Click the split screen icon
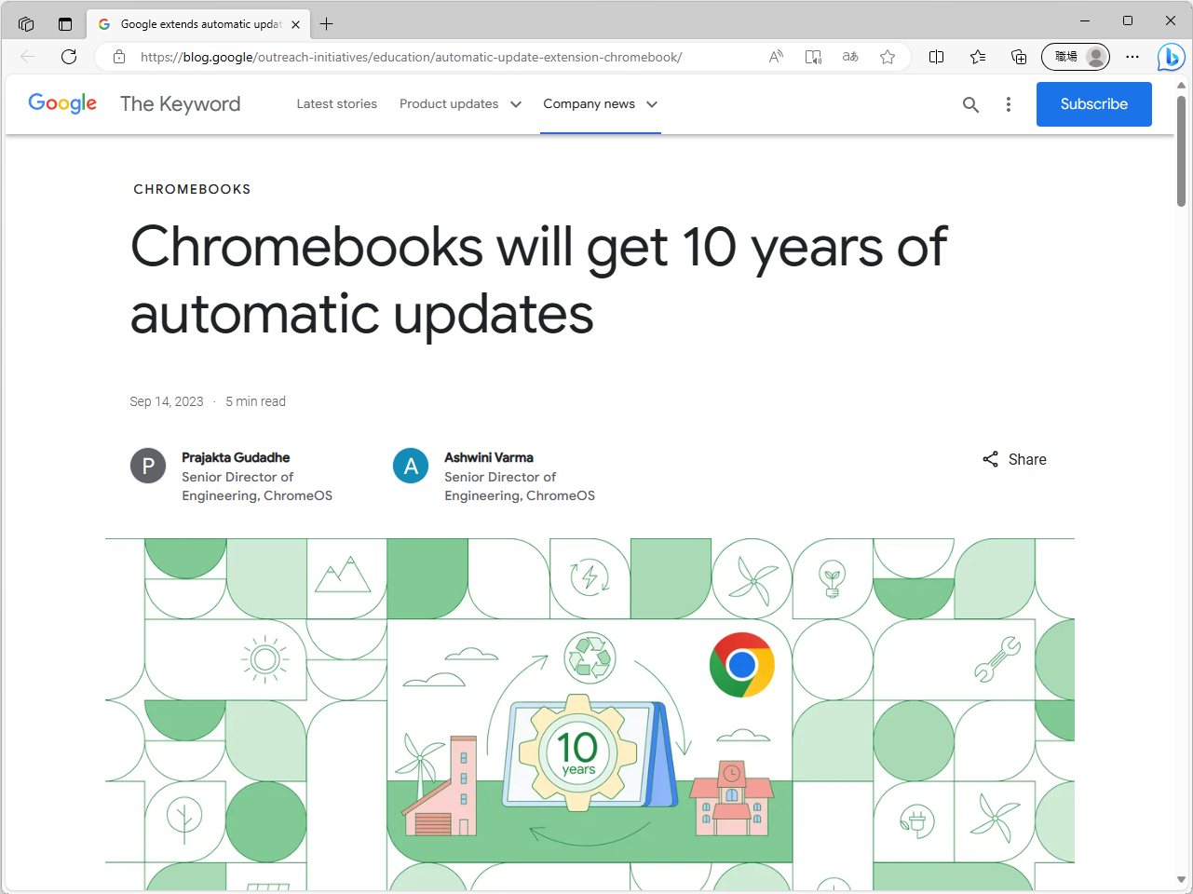 (x=936, y=57)
